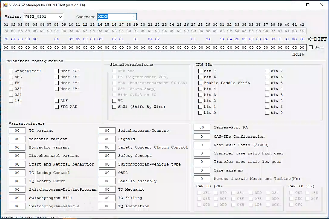Click the editable all-zero hex byte row
This screenshot has width=329, height=219.
[154, 47]
